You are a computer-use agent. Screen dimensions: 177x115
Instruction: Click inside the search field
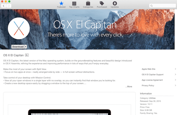(163, 6)
